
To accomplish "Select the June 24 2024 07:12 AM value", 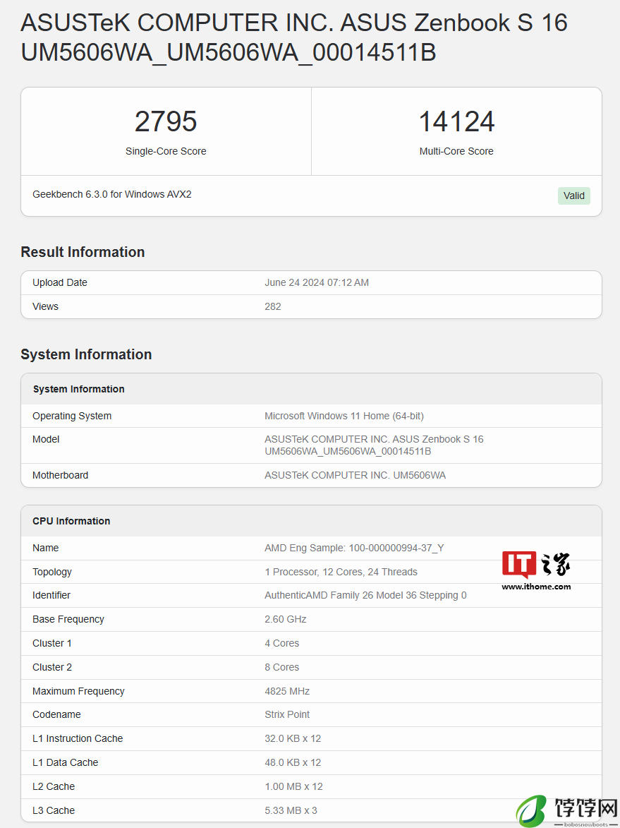I will click(317, 282).
